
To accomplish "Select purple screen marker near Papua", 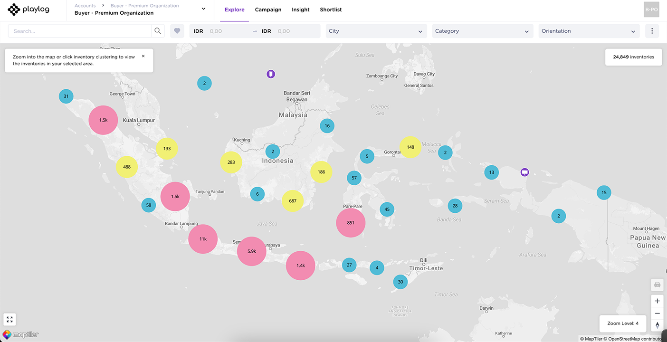I will (x=524, y=172).
